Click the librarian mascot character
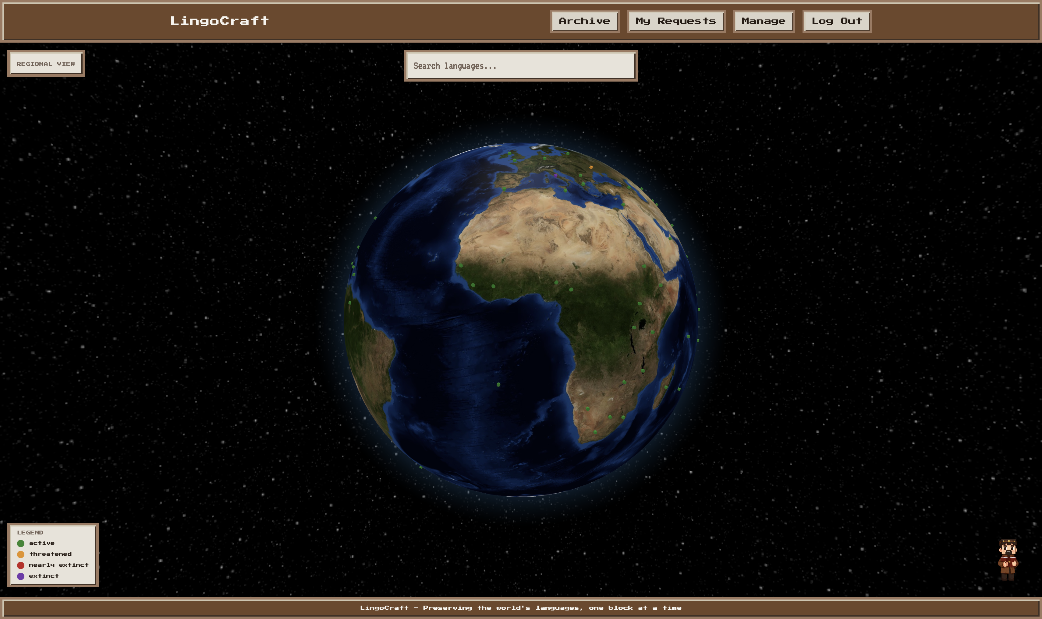This screenshot has width=1042, height=619. coord(1008,560)
